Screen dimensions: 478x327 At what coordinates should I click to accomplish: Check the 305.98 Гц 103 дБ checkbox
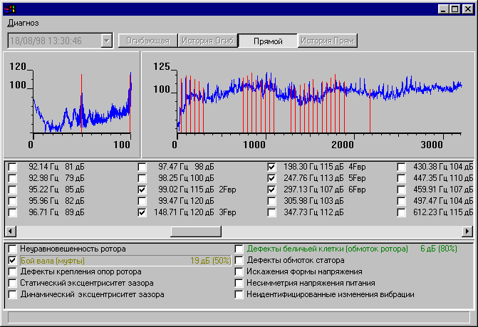pos(271,201)
